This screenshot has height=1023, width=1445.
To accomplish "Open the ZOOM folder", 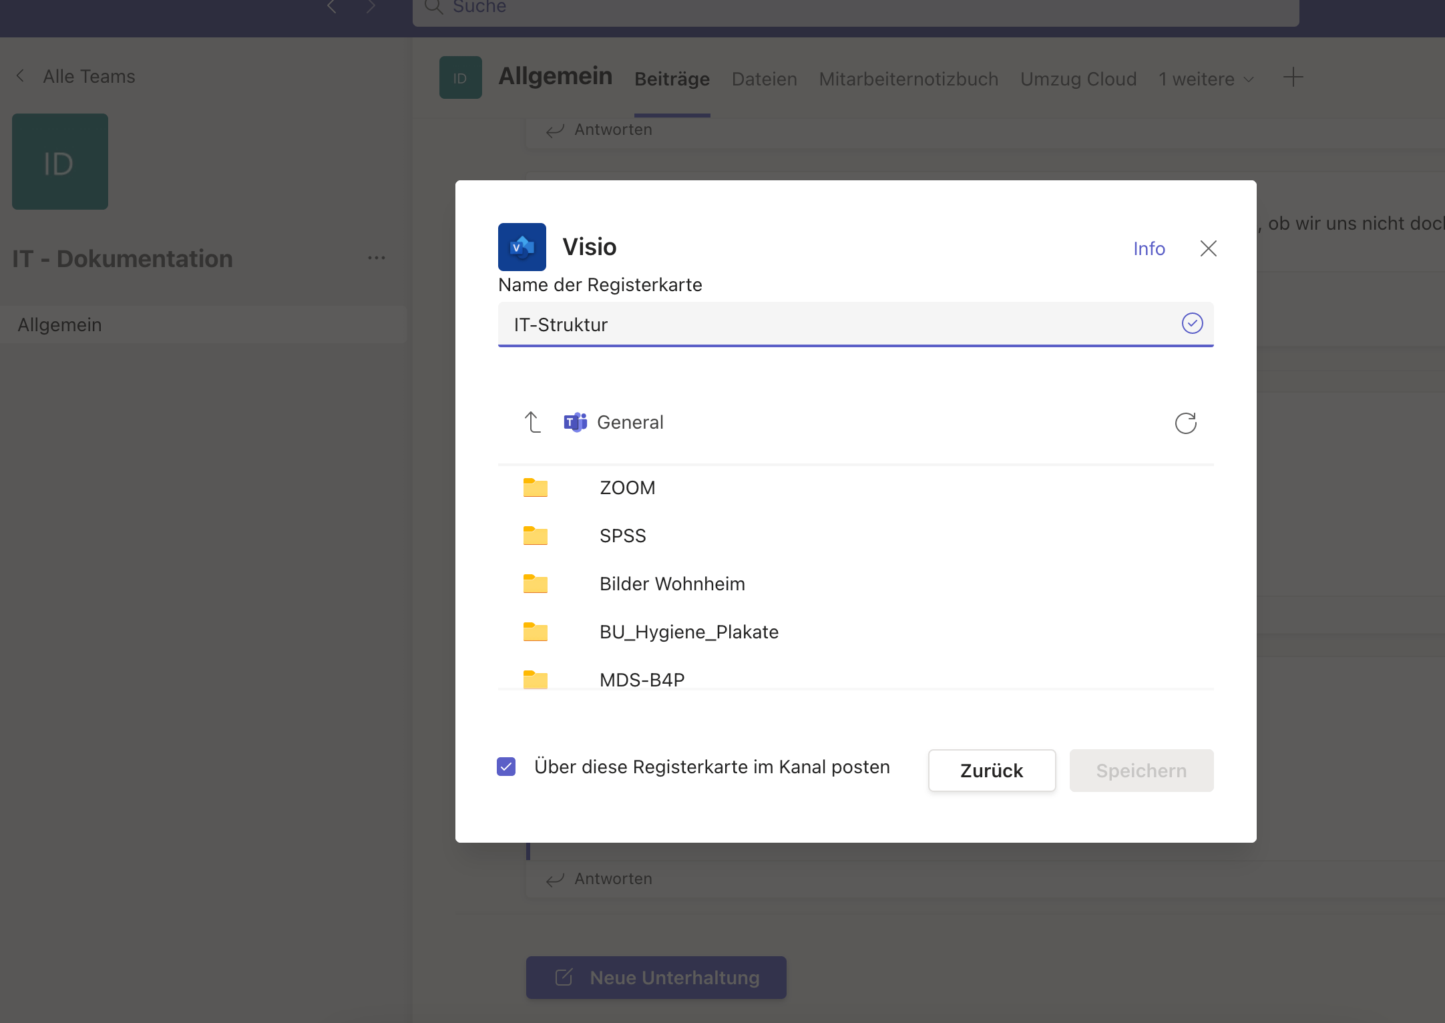I will coord(627,488).
